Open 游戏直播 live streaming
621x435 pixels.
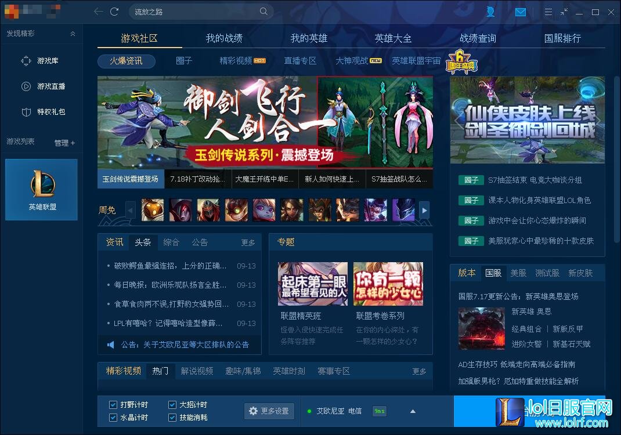(x=43, y=86)
